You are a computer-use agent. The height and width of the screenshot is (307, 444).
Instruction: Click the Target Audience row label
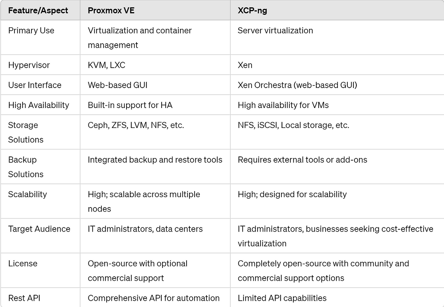click(39, 229)
